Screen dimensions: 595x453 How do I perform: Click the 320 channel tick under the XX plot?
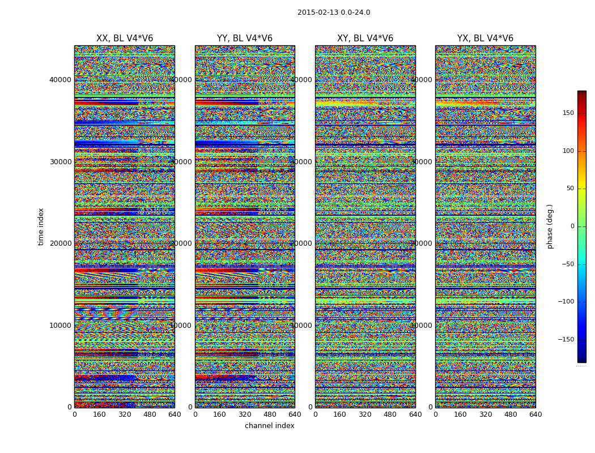125,414
